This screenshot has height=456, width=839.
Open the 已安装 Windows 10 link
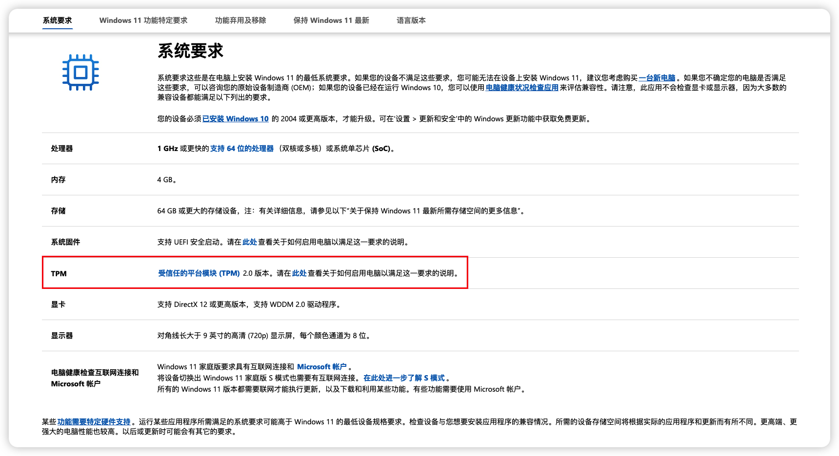point(236,118)
